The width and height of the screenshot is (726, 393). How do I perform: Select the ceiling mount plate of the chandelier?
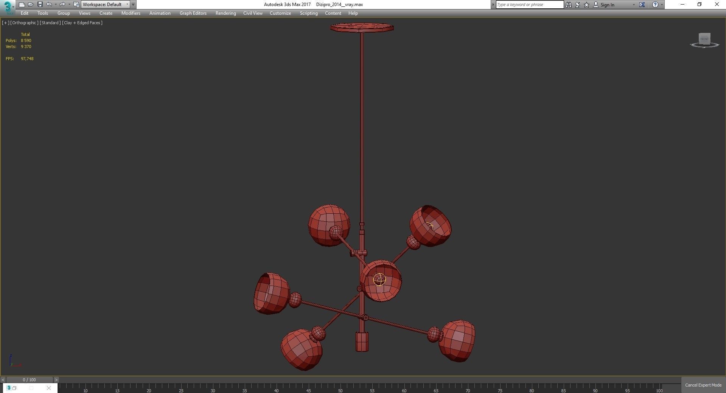click(362, 28)
